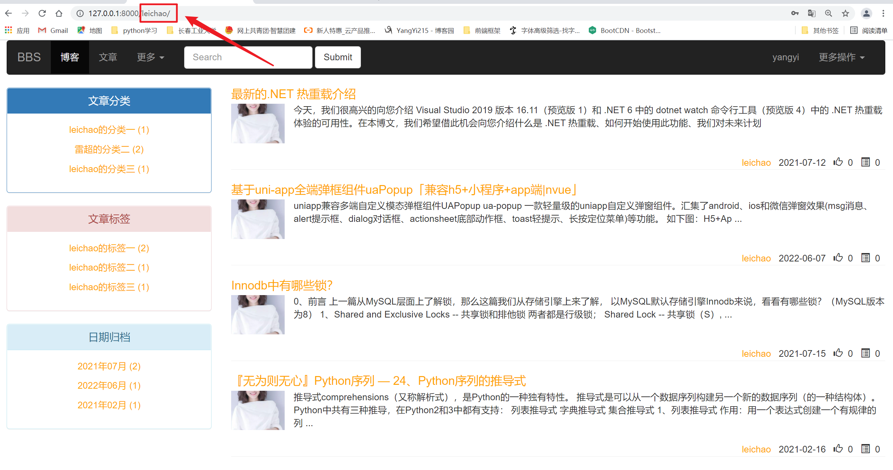This screenshot has height=470, width=893.
Task: Select the 博客 tab in navbar
Action: [69, 57]
